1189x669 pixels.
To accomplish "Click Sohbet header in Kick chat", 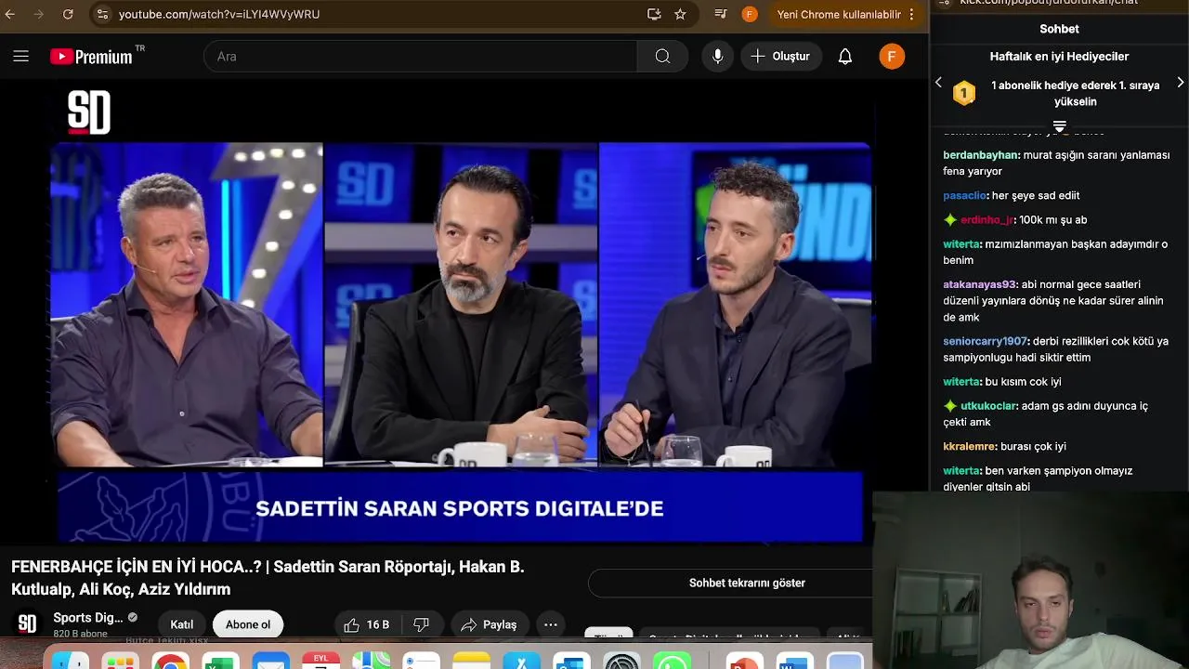I will pyautogui.click(x=1059, y=29).
